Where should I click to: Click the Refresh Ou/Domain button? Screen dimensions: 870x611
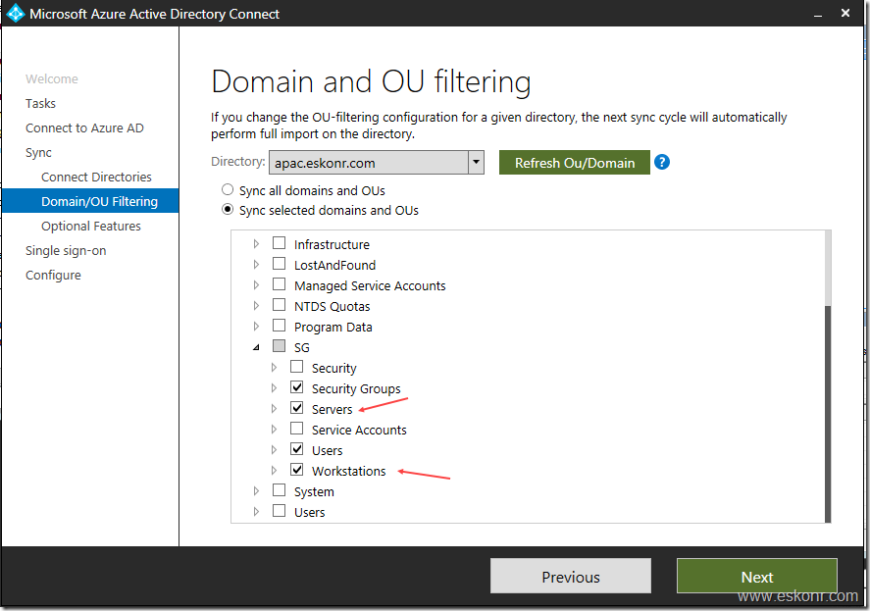pyautogui.click(x=574, y=162)
